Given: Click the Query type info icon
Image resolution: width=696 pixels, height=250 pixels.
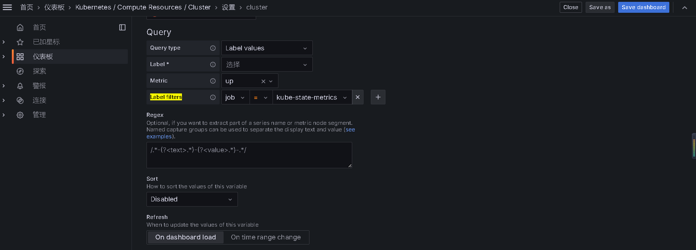Looking at the screenshot, I should click(213, 48).
